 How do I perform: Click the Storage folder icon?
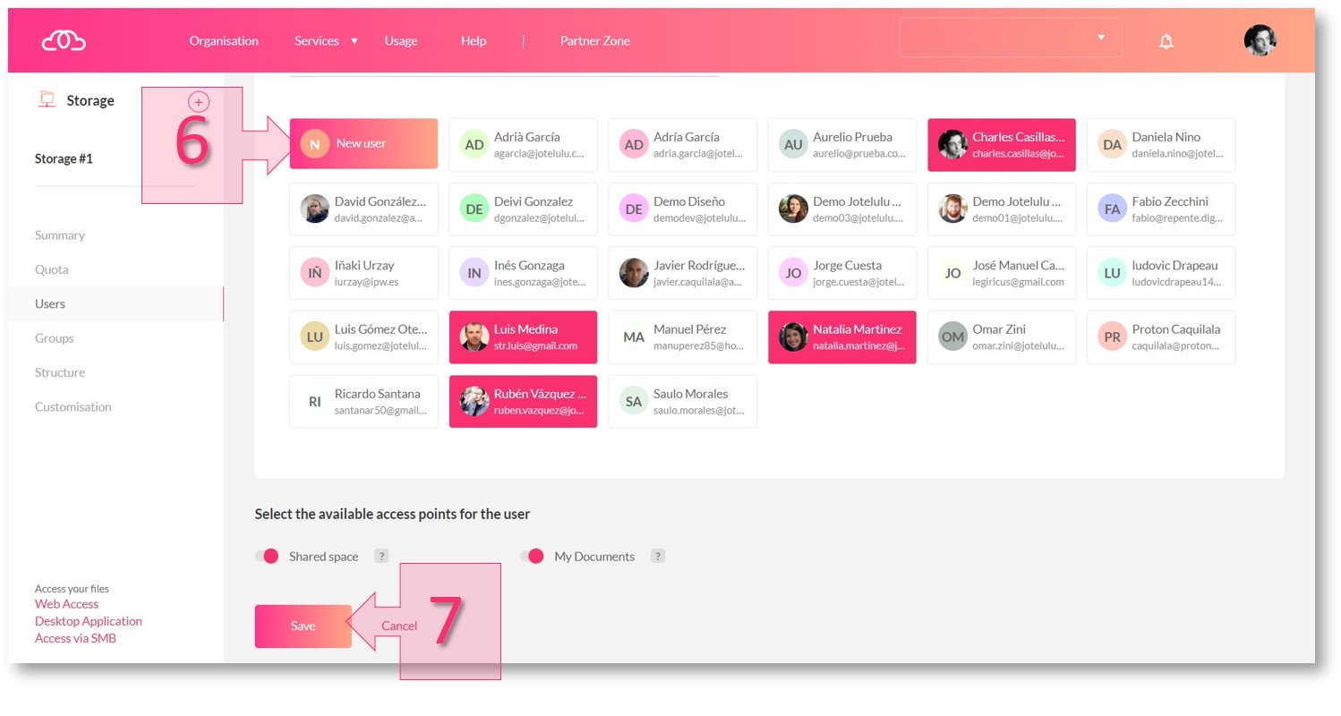point(47,99)
